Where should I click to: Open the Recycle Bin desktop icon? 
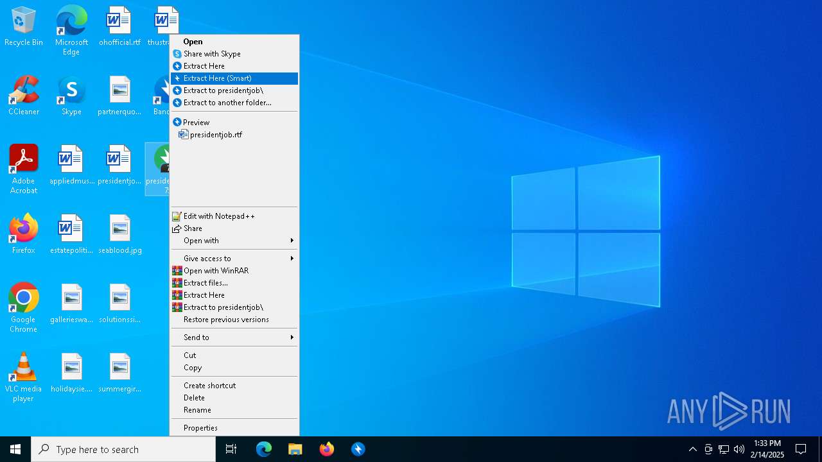click(x=24, y=27)
